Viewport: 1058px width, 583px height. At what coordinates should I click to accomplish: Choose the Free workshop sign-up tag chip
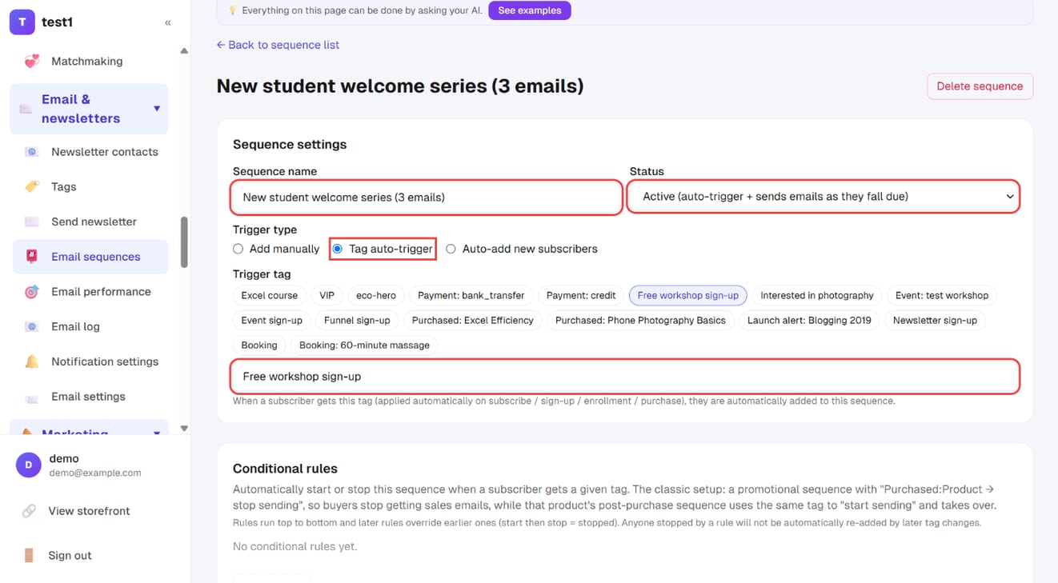point(688,295)
